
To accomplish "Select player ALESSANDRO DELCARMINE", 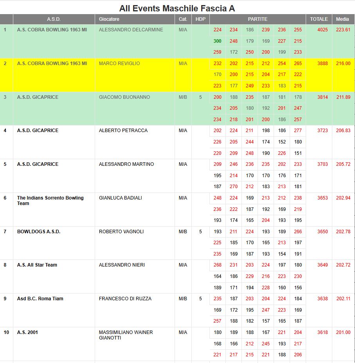I will [x=131, y=30].
